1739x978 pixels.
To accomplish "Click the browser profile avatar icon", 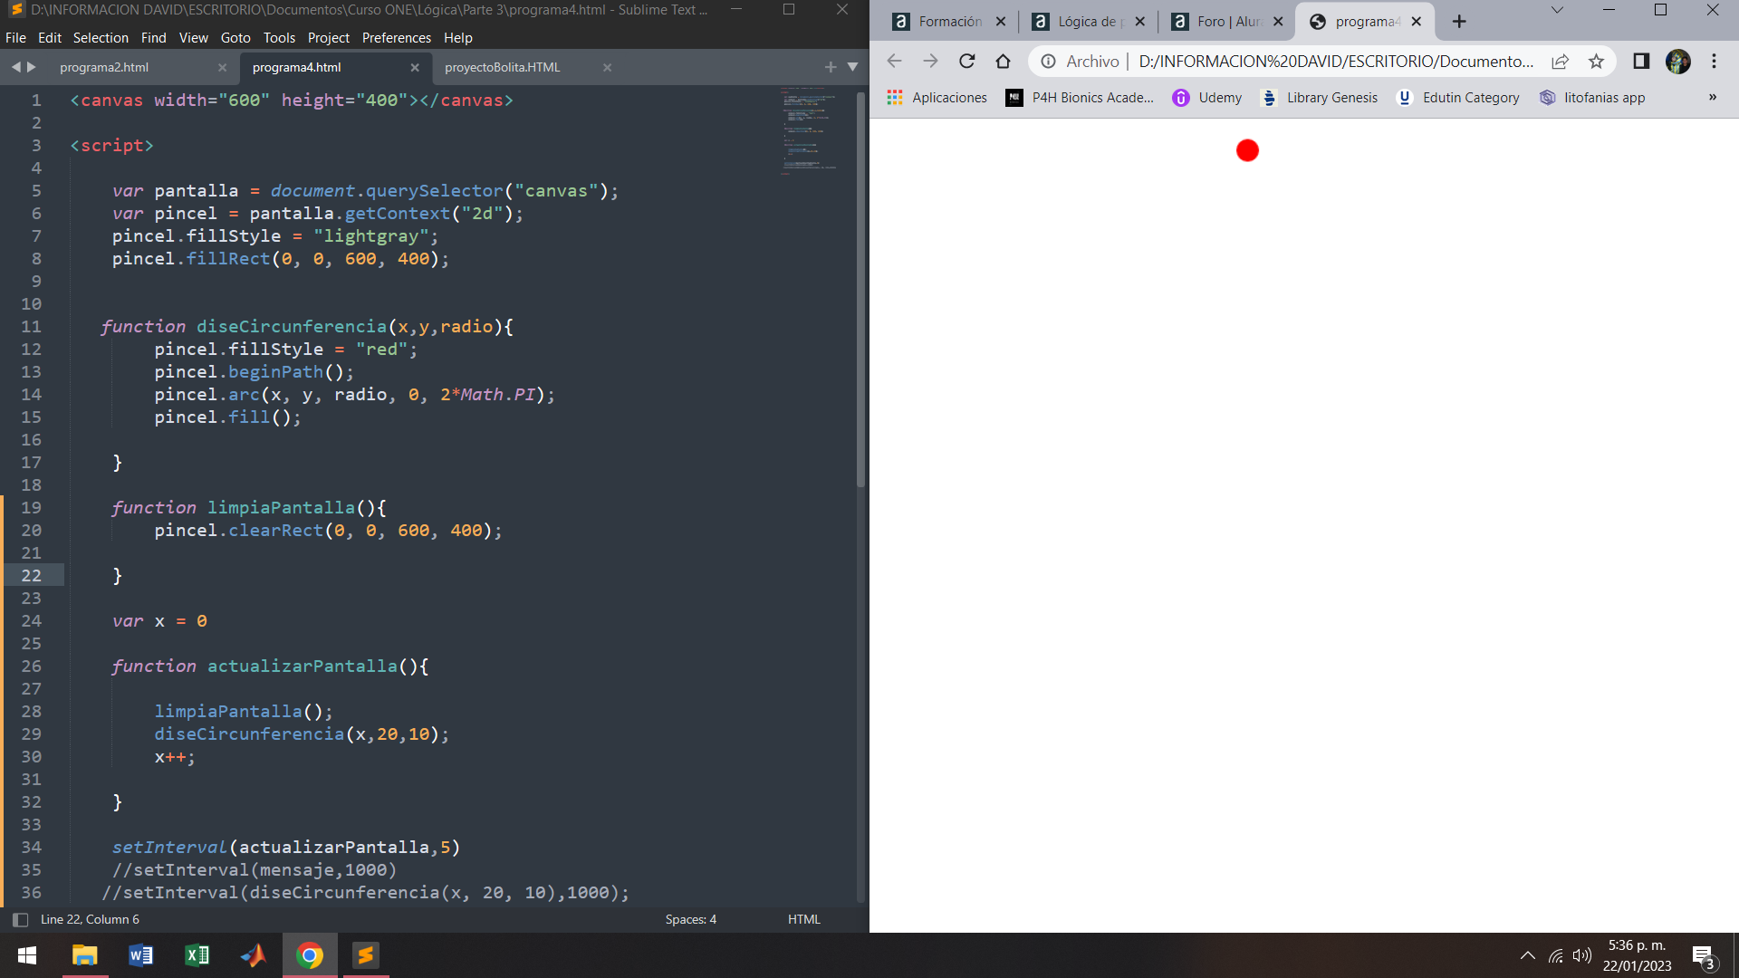I will (x=1679, y=61).
